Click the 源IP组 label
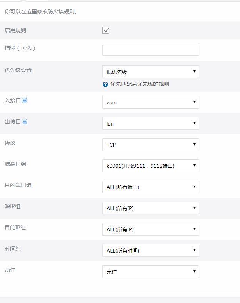The height and width of the screenshot is (303, 240). pyautogui.click(x=13, y=206)
